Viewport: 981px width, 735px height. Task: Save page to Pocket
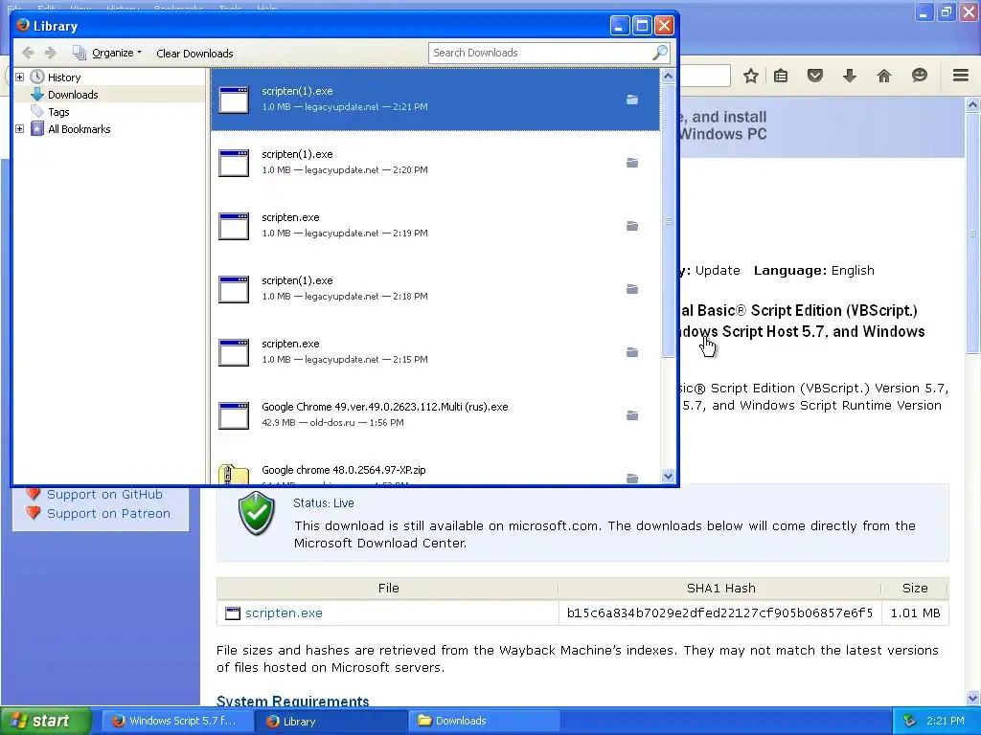pyautogui.click(x=814, y=77)
